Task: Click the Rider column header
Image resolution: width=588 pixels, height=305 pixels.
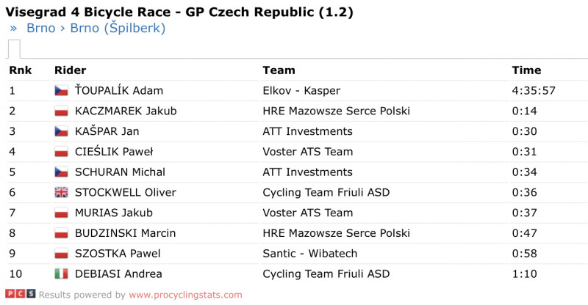Action: [x=70, y=70]
